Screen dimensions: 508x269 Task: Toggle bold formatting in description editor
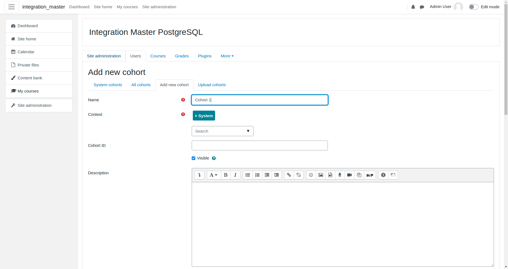226,175
